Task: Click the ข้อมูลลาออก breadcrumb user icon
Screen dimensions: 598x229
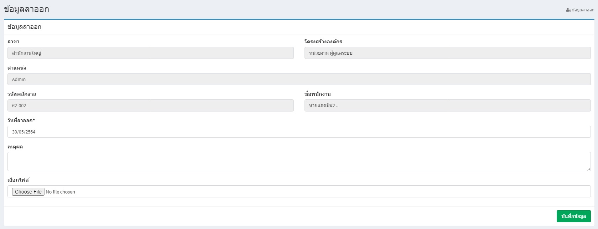Action: click(568, 10)
